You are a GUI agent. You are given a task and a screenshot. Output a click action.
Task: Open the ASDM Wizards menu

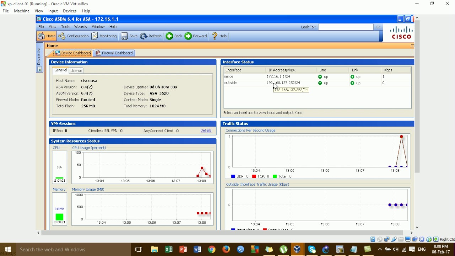pyautogui.click(x=81, y=27)
